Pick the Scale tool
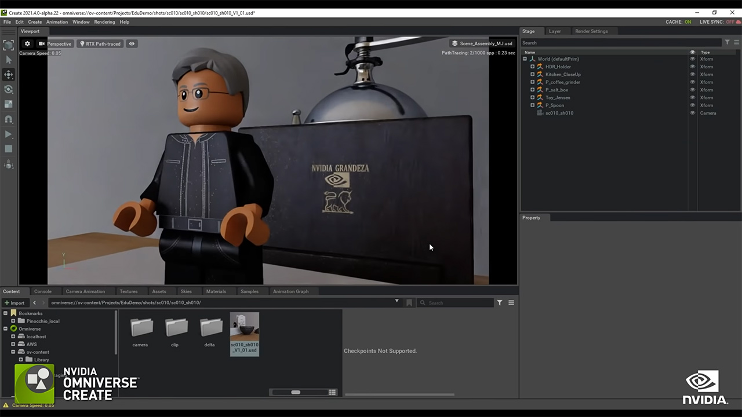 [9, 104]
